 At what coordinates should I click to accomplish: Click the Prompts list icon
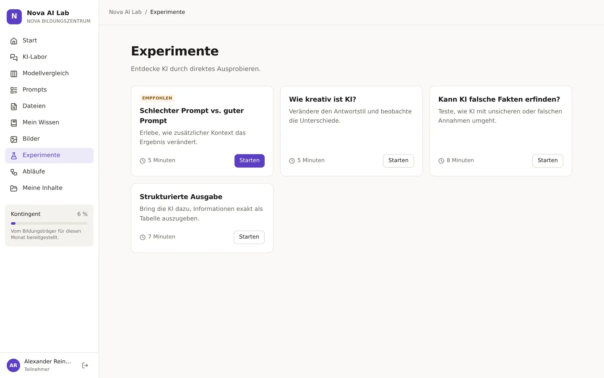point(14,90)
